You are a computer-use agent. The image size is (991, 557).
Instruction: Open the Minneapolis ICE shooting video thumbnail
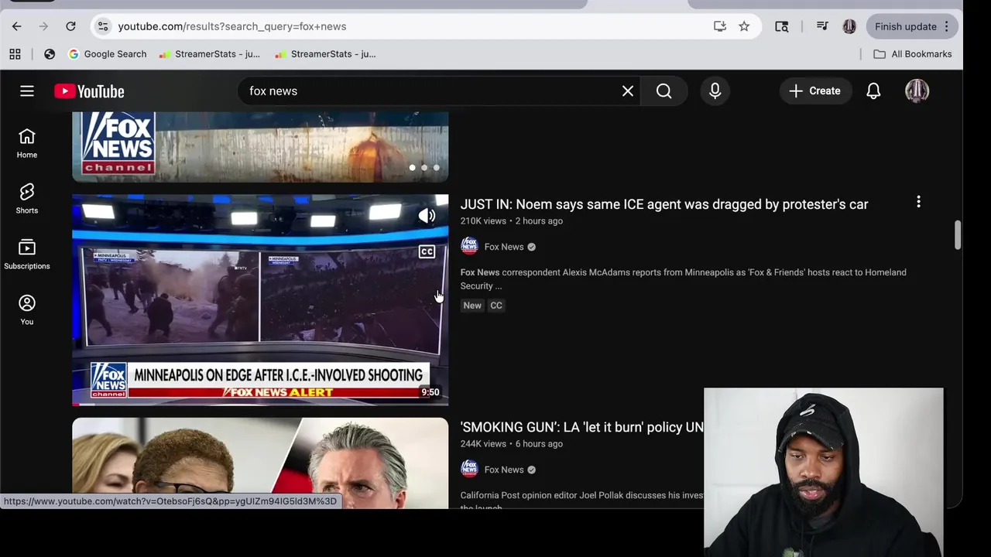coord(260,299)
